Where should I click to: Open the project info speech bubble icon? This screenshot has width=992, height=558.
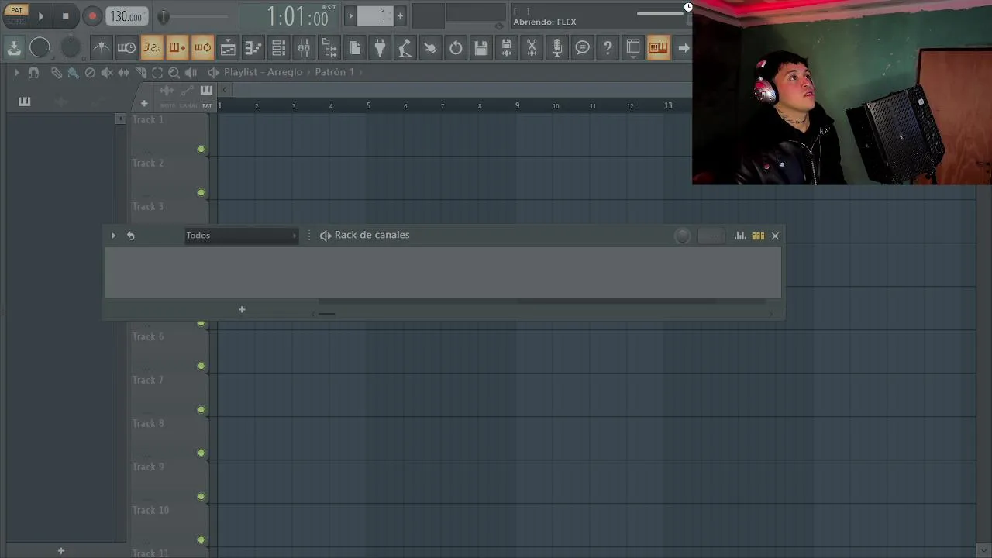[583, 48]
